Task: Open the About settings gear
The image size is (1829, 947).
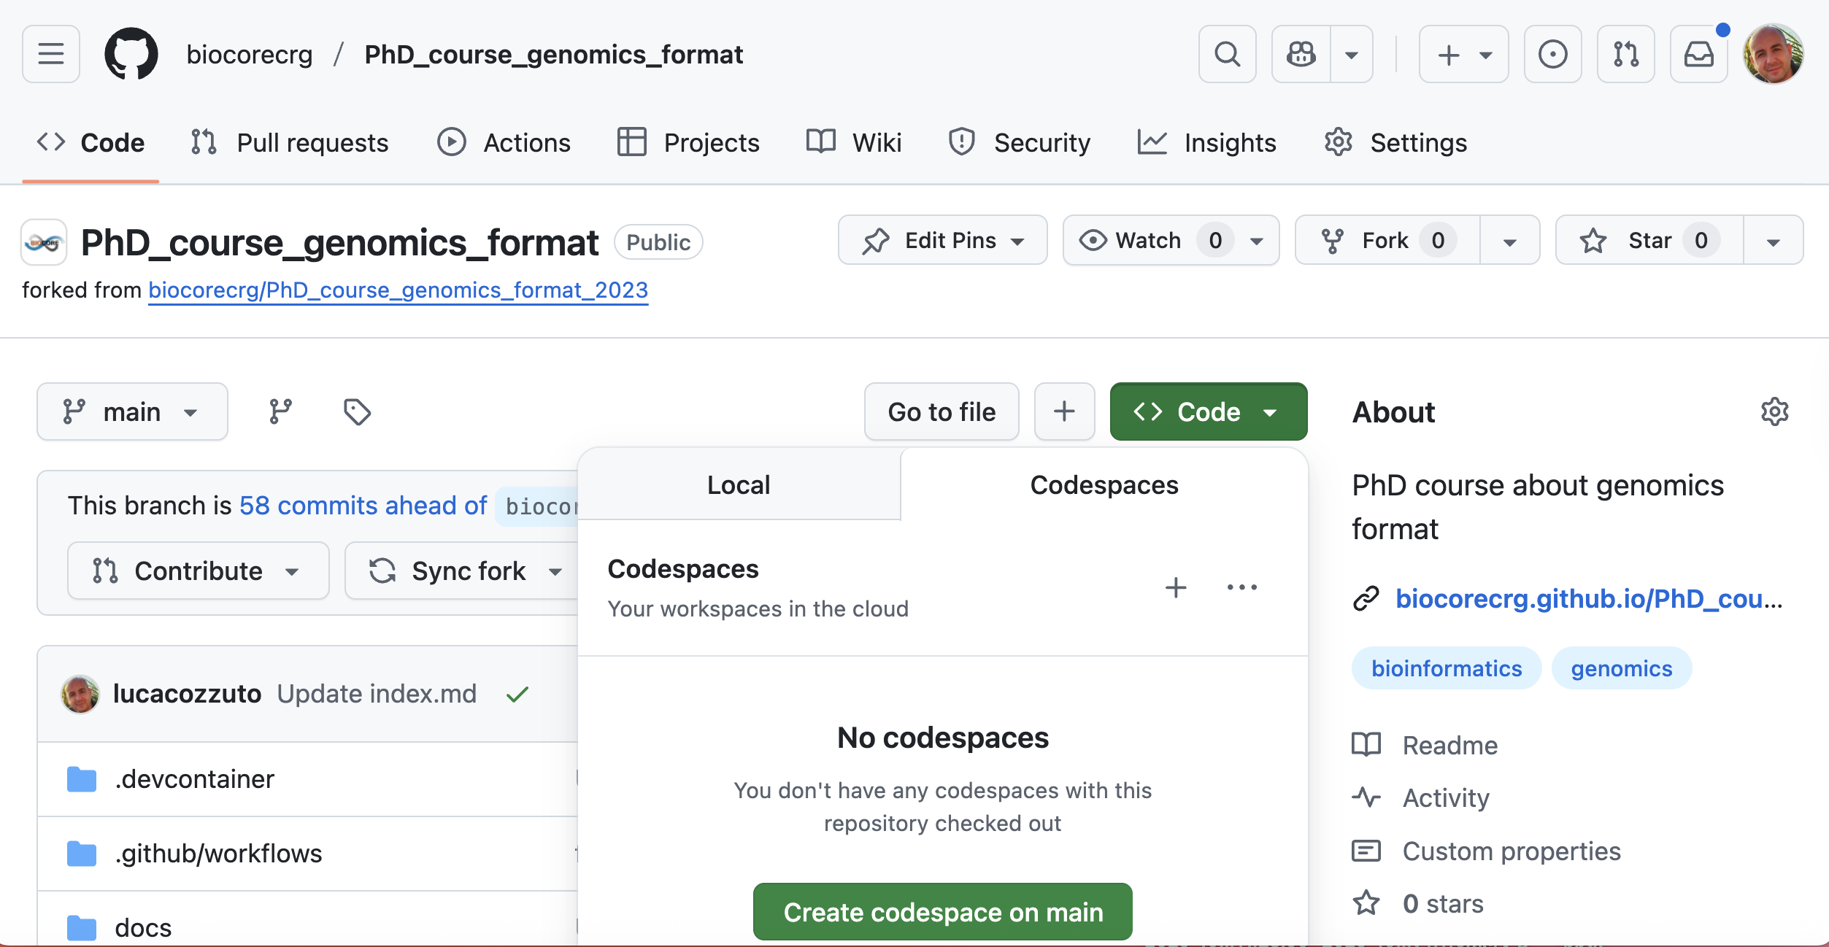Action: (x=1774, y=411)
